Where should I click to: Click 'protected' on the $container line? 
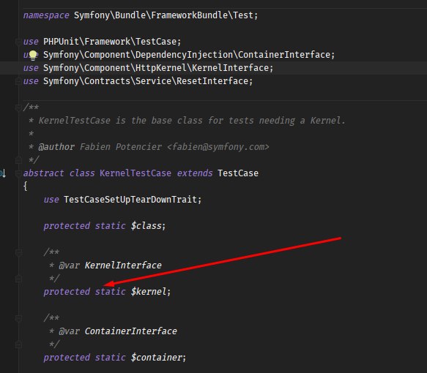click(x=67, y=358)
